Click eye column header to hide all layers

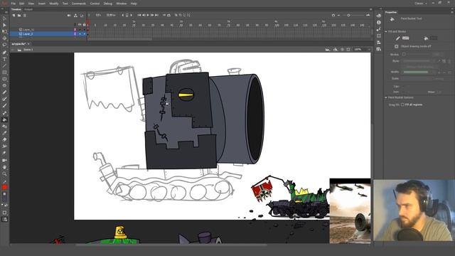click(x=80, y=24)
